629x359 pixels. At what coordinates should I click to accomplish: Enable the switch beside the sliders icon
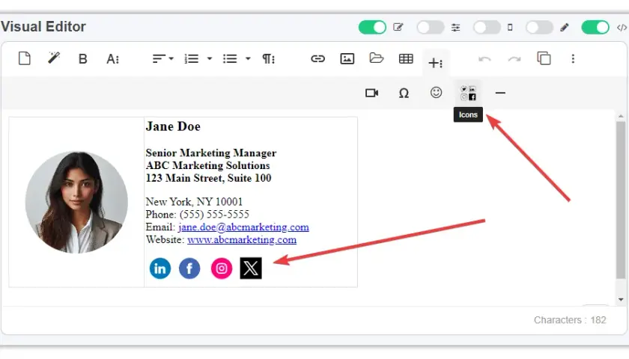point(431,27)
